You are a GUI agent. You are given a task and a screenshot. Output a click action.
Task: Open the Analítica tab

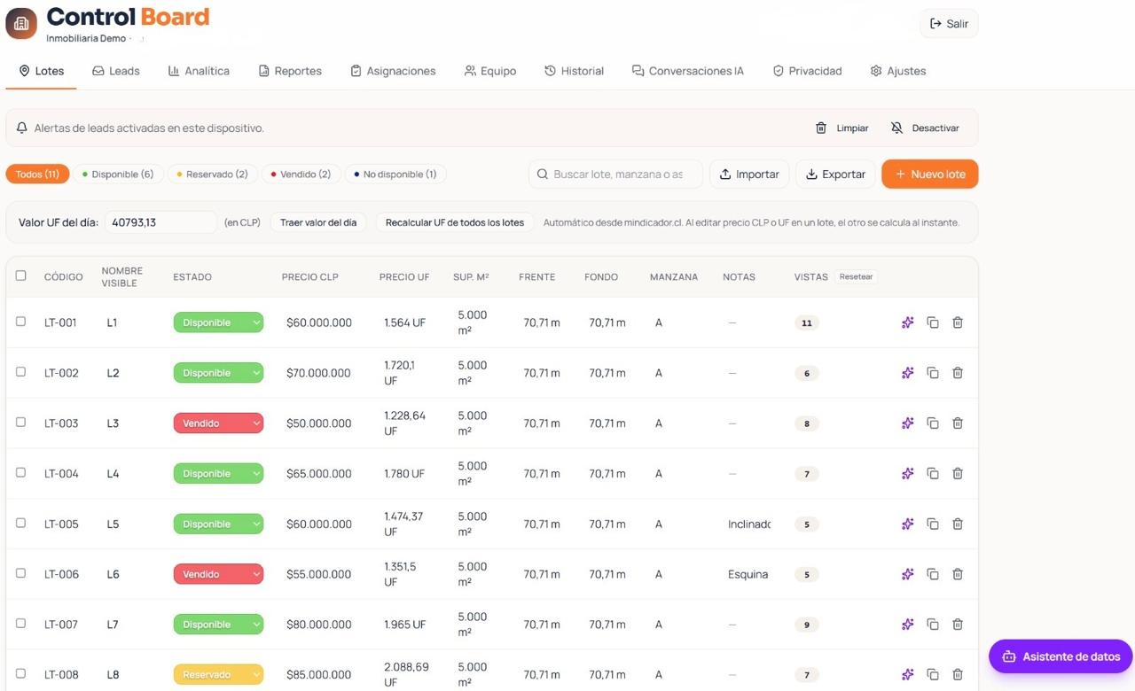[199, 71]
